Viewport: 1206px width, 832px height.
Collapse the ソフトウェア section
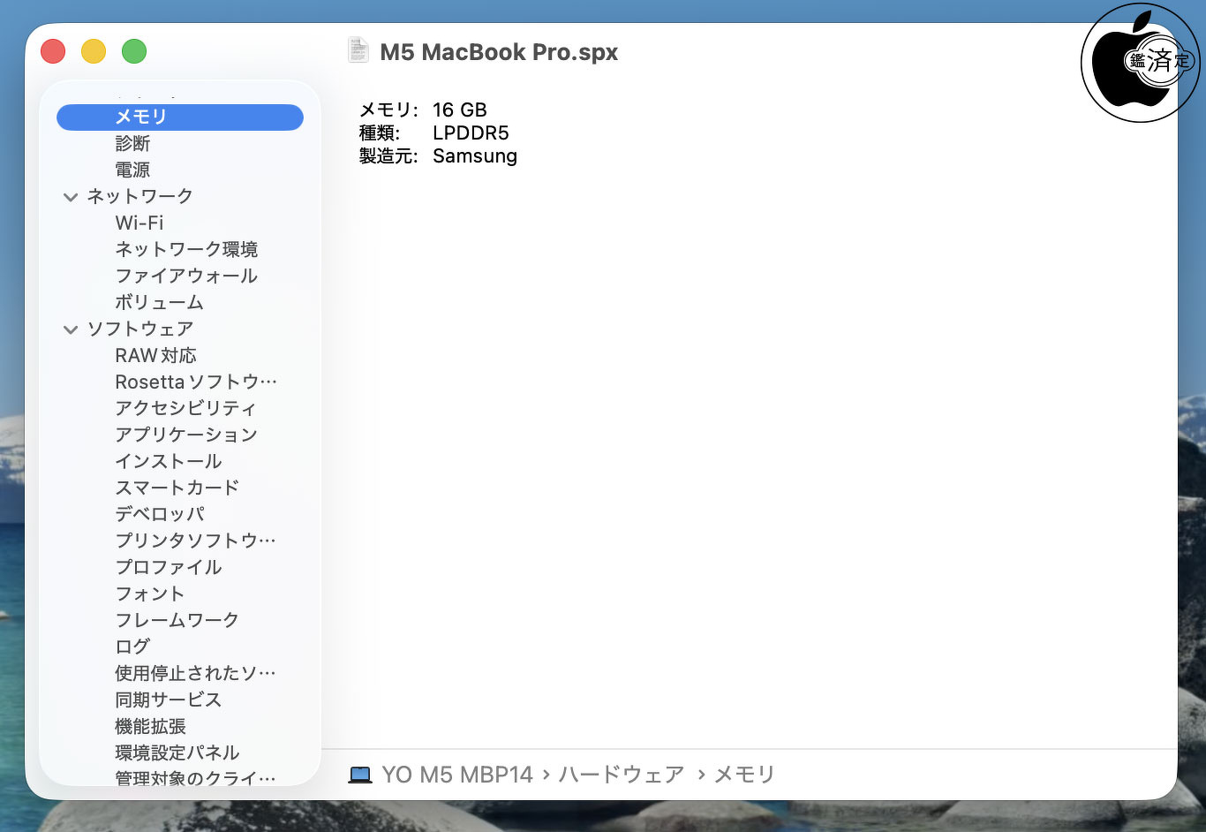coord(71,329)
